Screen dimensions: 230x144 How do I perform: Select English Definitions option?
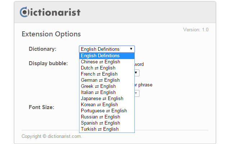[100, 56]
